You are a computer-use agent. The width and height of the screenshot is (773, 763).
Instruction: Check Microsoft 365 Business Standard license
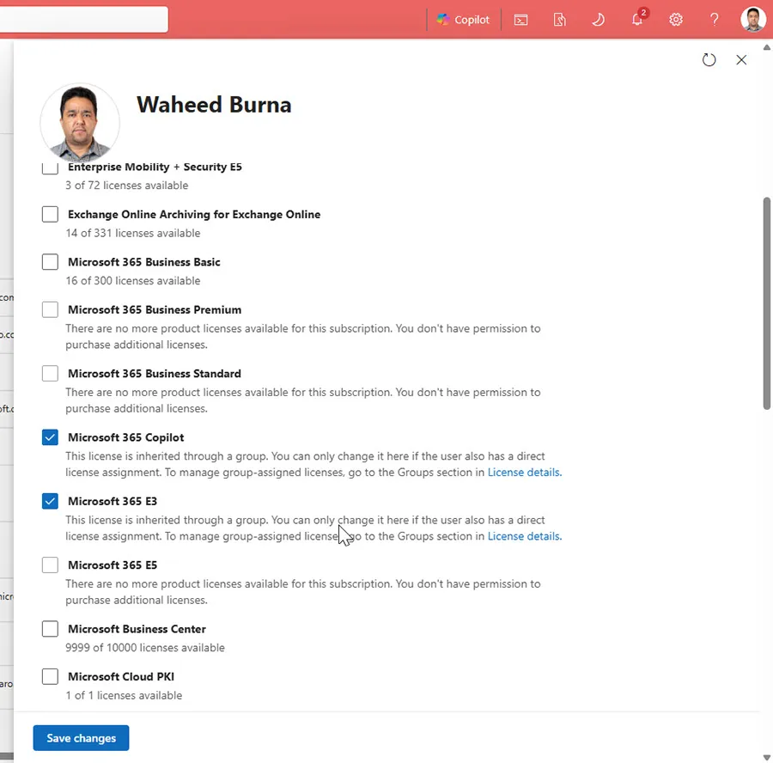point(50,374)
